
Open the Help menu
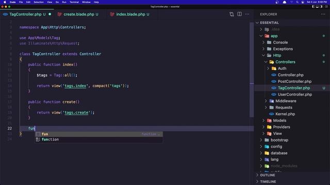(96, 2)
